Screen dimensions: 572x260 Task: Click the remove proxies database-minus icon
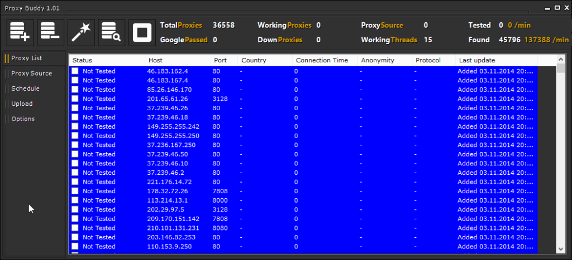50,32
